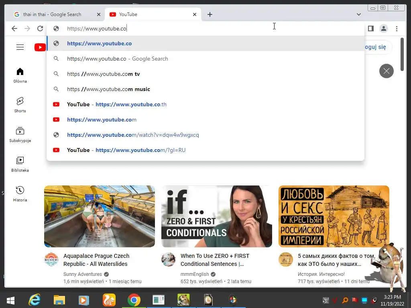Select https://www.youtube.com suggestion
The image size is (411, 308).
click(x=205, y=120)
